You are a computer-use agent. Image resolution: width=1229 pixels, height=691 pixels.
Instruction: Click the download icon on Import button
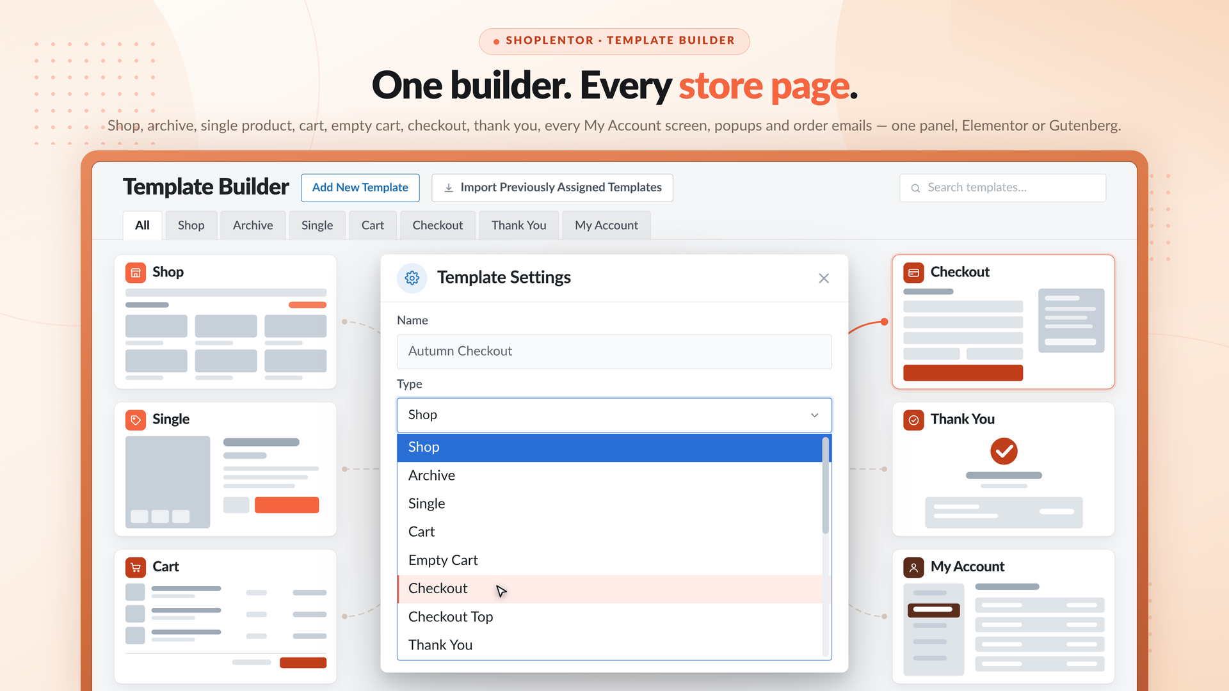[x=449, y=187]
